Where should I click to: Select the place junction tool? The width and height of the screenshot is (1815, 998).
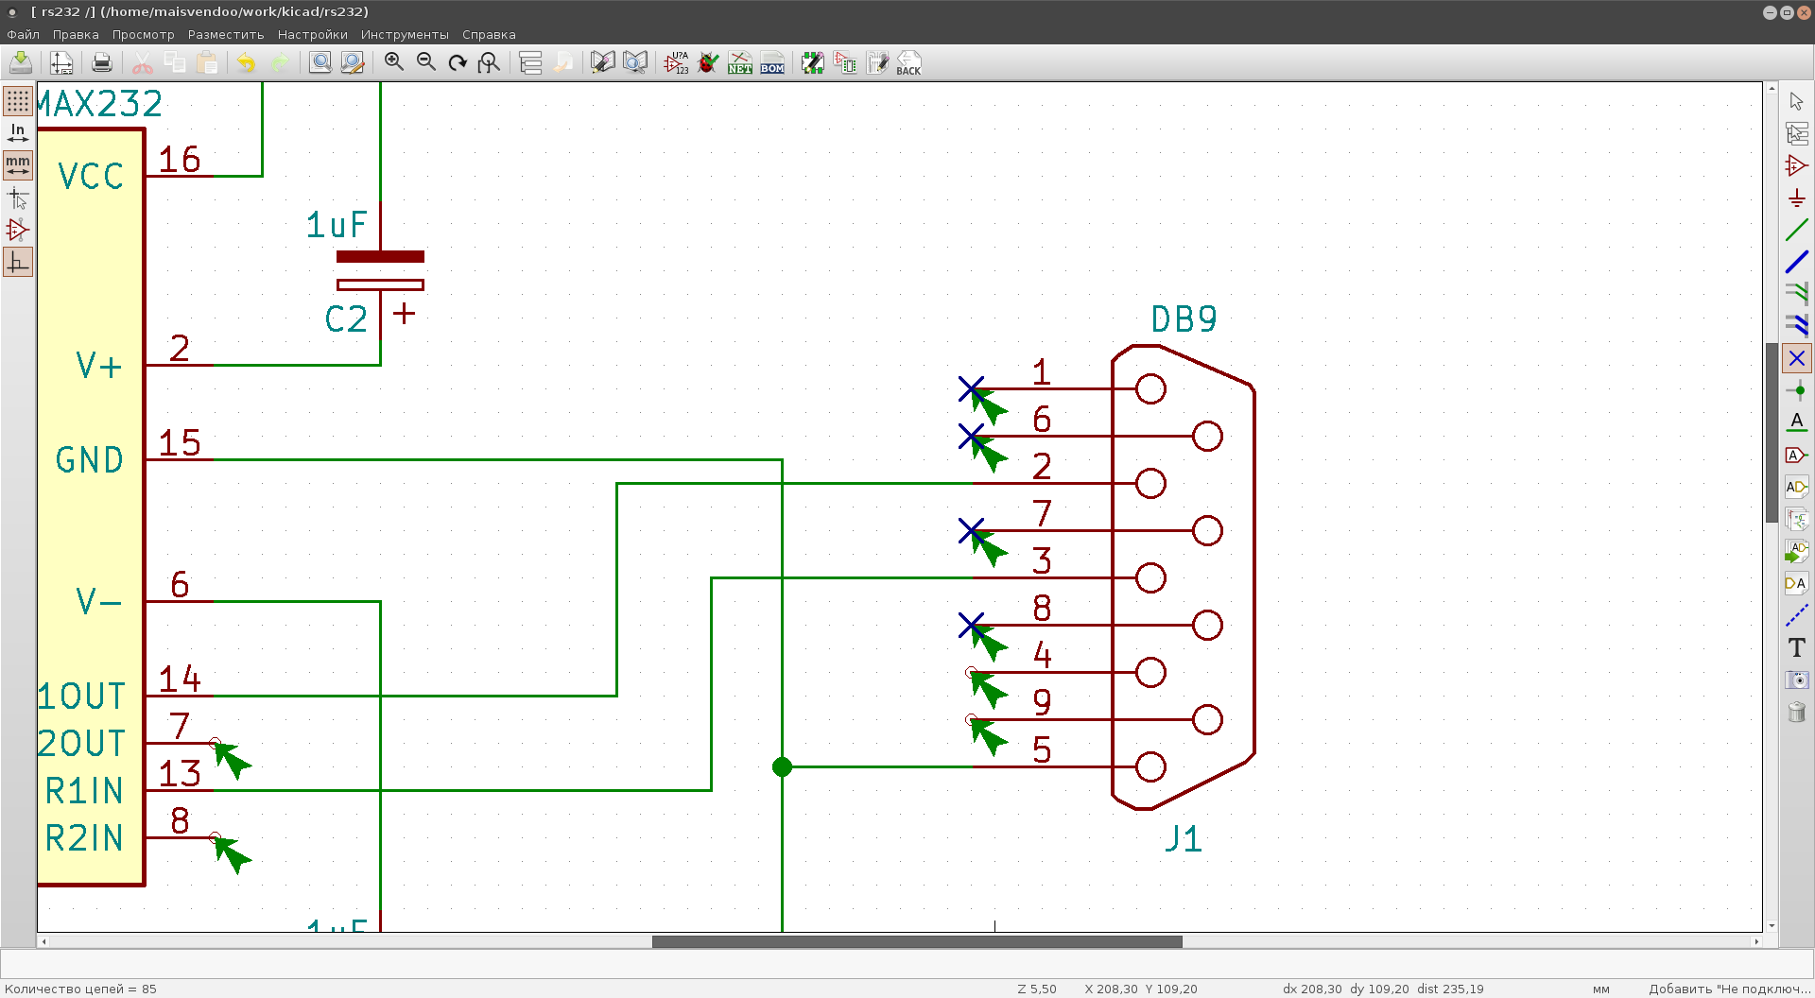[1797, 390]
